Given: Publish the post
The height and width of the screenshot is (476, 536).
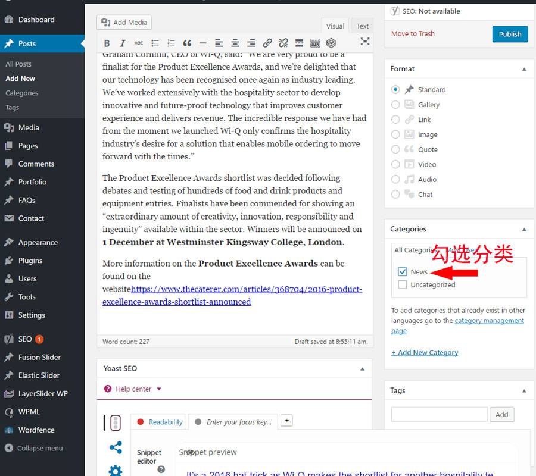Looking at the screenshot, I should pos(510,34).
